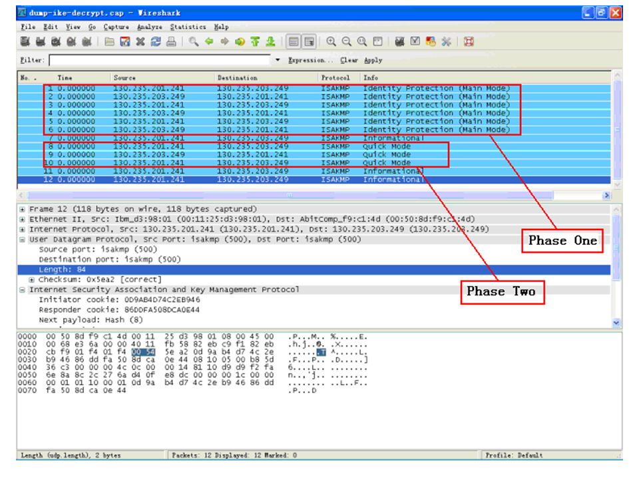Screen dimensions: 639x479
Task: Open a capture file via folder icon
Action: click(x=109, y=41)
